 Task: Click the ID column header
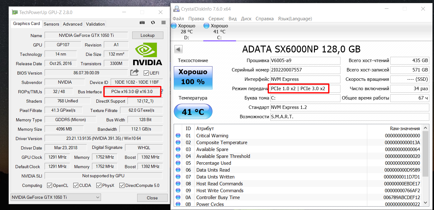tap(188, 128)
